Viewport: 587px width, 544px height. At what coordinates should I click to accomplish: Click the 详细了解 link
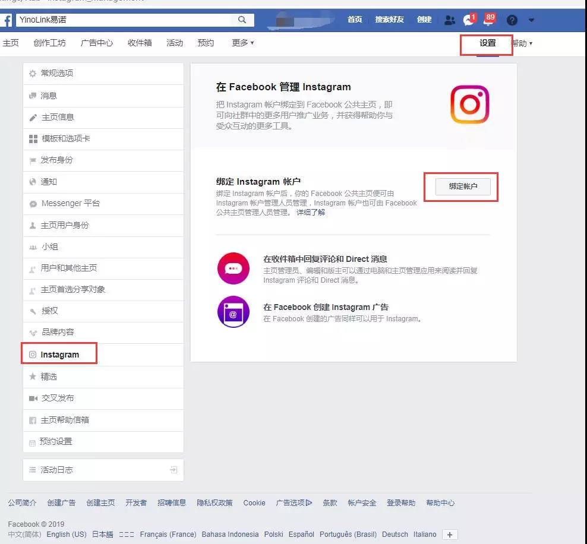click(x=311, y=213)
